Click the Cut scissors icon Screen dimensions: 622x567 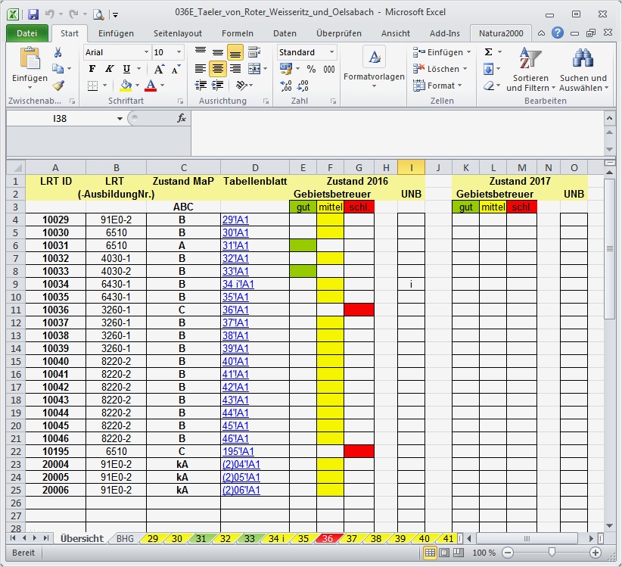(58, 52)
